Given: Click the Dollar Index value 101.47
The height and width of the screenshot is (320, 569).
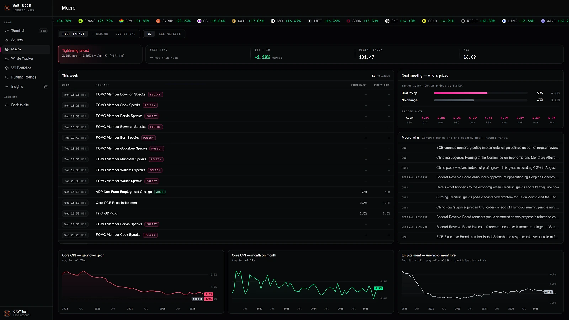Looking at the screenshot, I should [x=366, y=57].
